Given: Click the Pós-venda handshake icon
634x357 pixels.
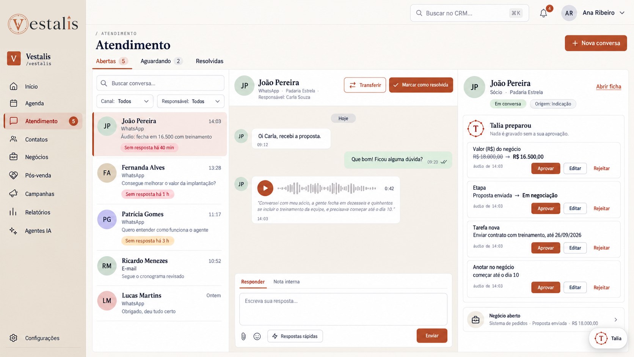Looking at the screenshot, I should [14, 175].
